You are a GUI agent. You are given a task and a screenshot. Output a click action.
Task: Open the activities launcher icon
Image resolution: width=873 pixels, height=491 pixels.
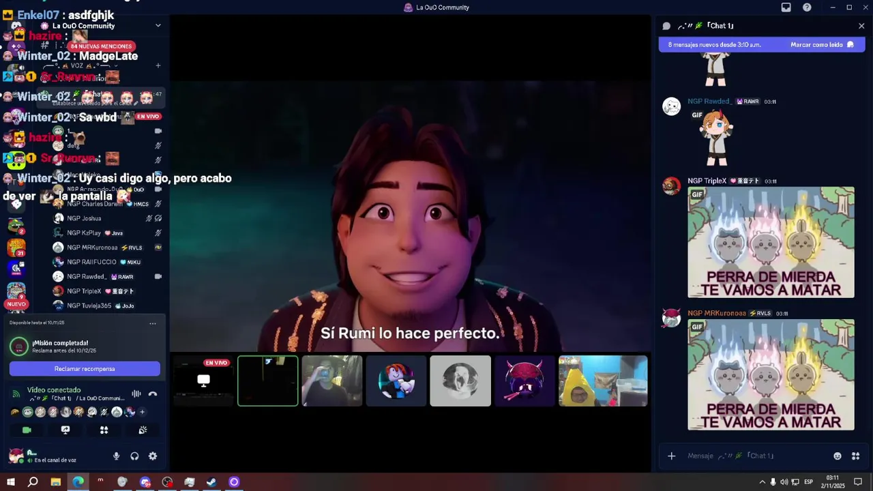click(x=104, y=430)
